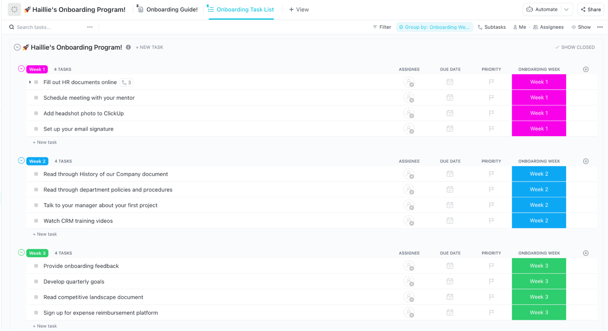Viewport: 608px width, 331px height.
Task: Open due date calendar for Watch CRM training videos
Action: (x=450, y=221)
